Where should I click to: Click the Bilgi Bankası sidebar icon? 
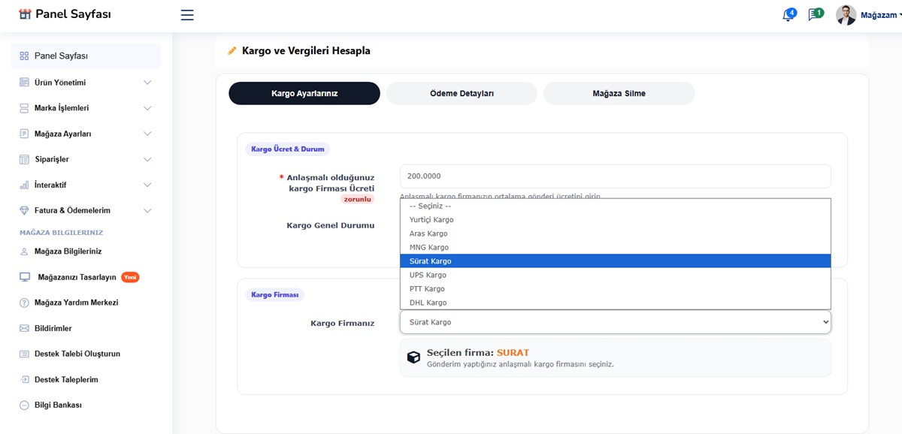coord(24,405)
